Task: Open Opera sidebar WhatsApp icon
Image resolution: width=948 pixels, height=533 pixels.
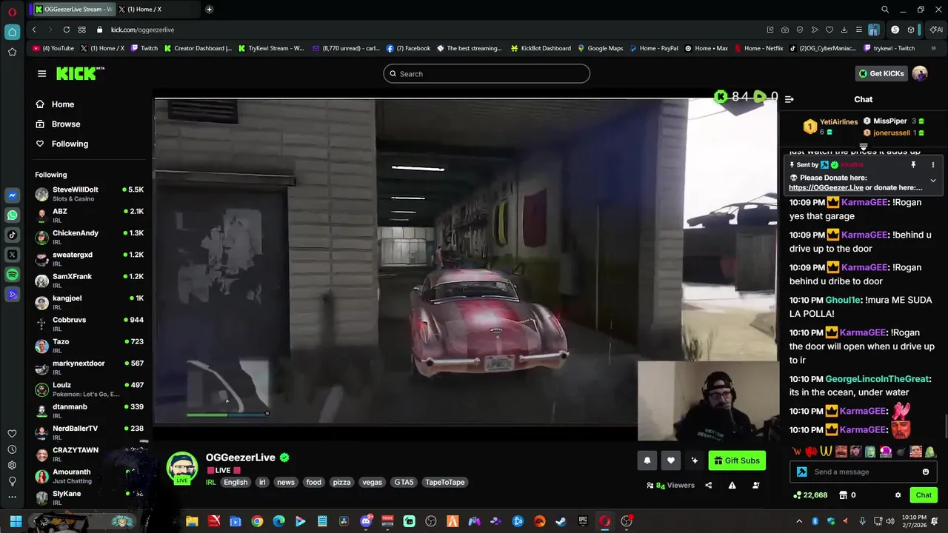Action: 12,215
